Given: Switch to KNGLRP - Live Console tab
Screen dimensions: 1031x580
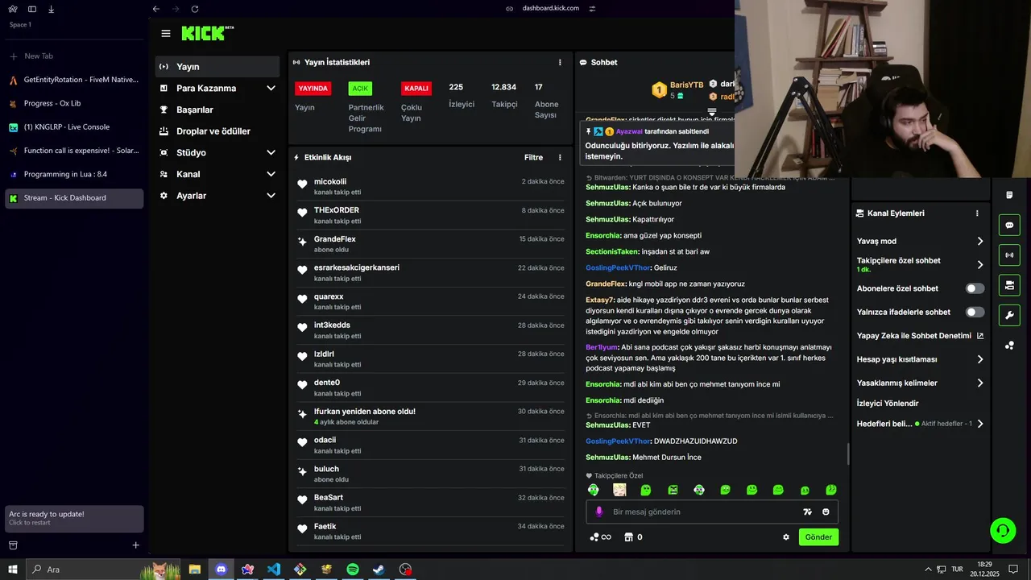Looking at the screenshot, I should (x=74, y=126).
